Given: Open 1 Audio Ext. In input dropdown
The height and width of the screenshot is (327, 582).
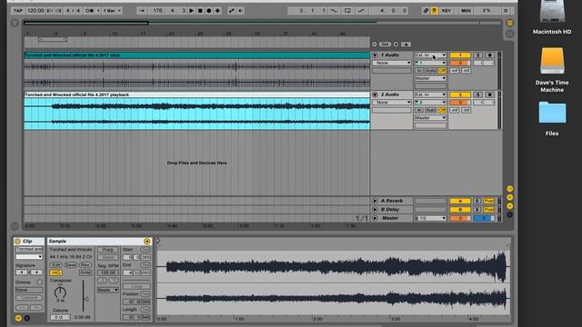Looking at the screenshot, I should click(x=430, y=55).
